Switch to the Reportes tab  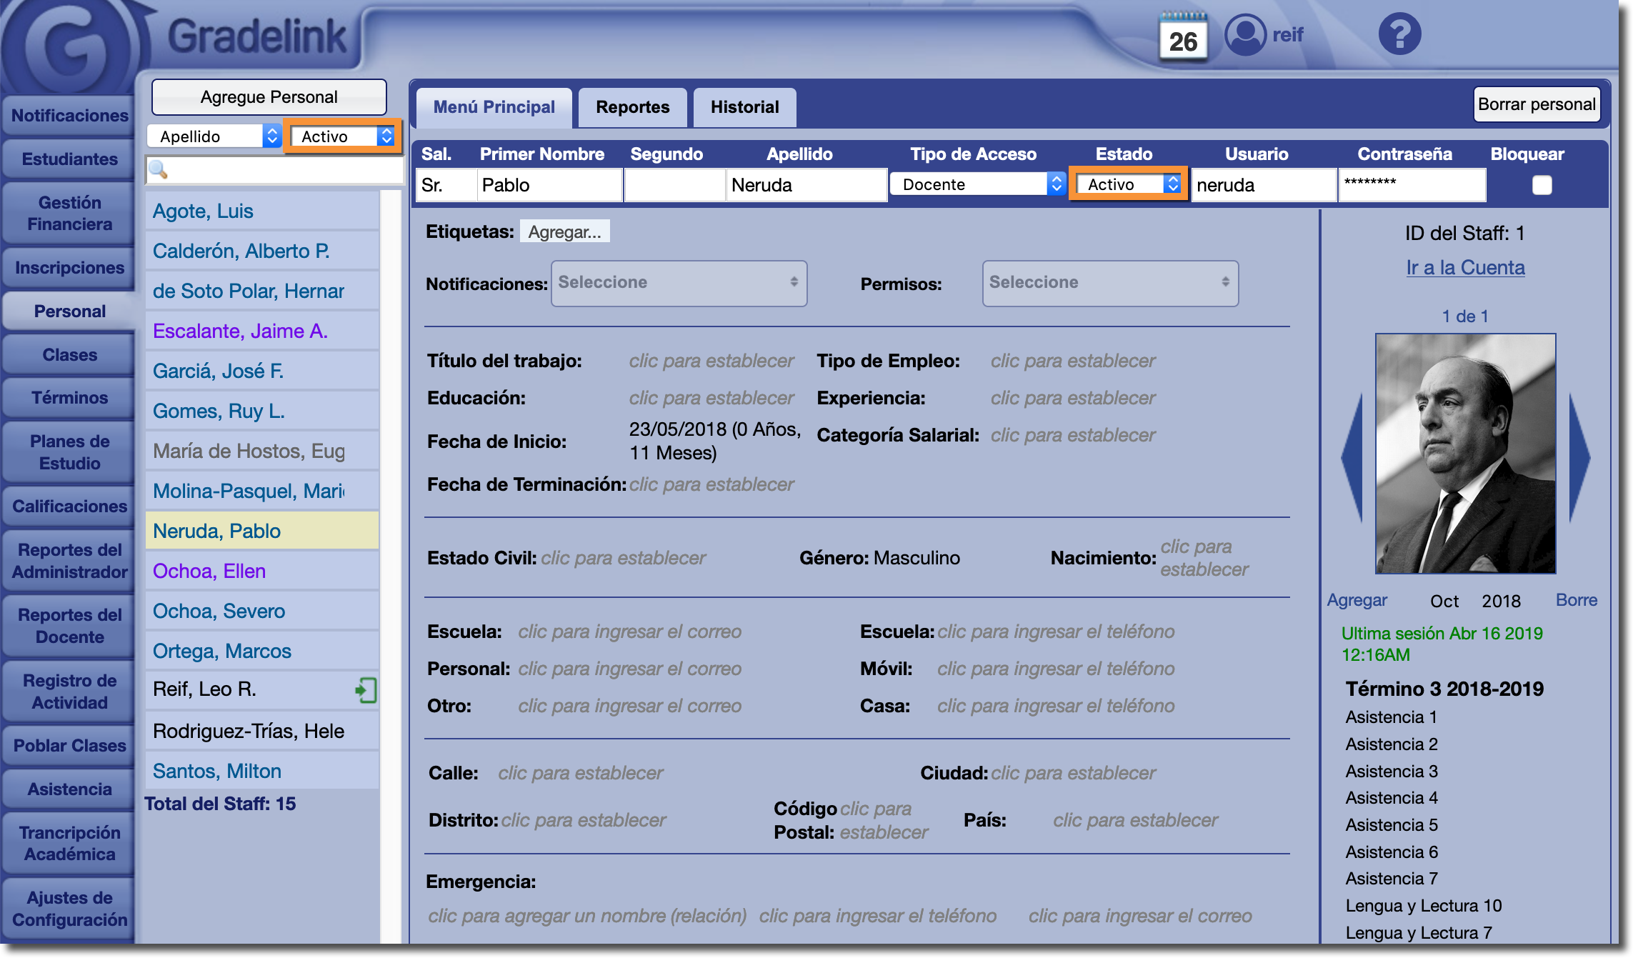[x=632, y=107]
